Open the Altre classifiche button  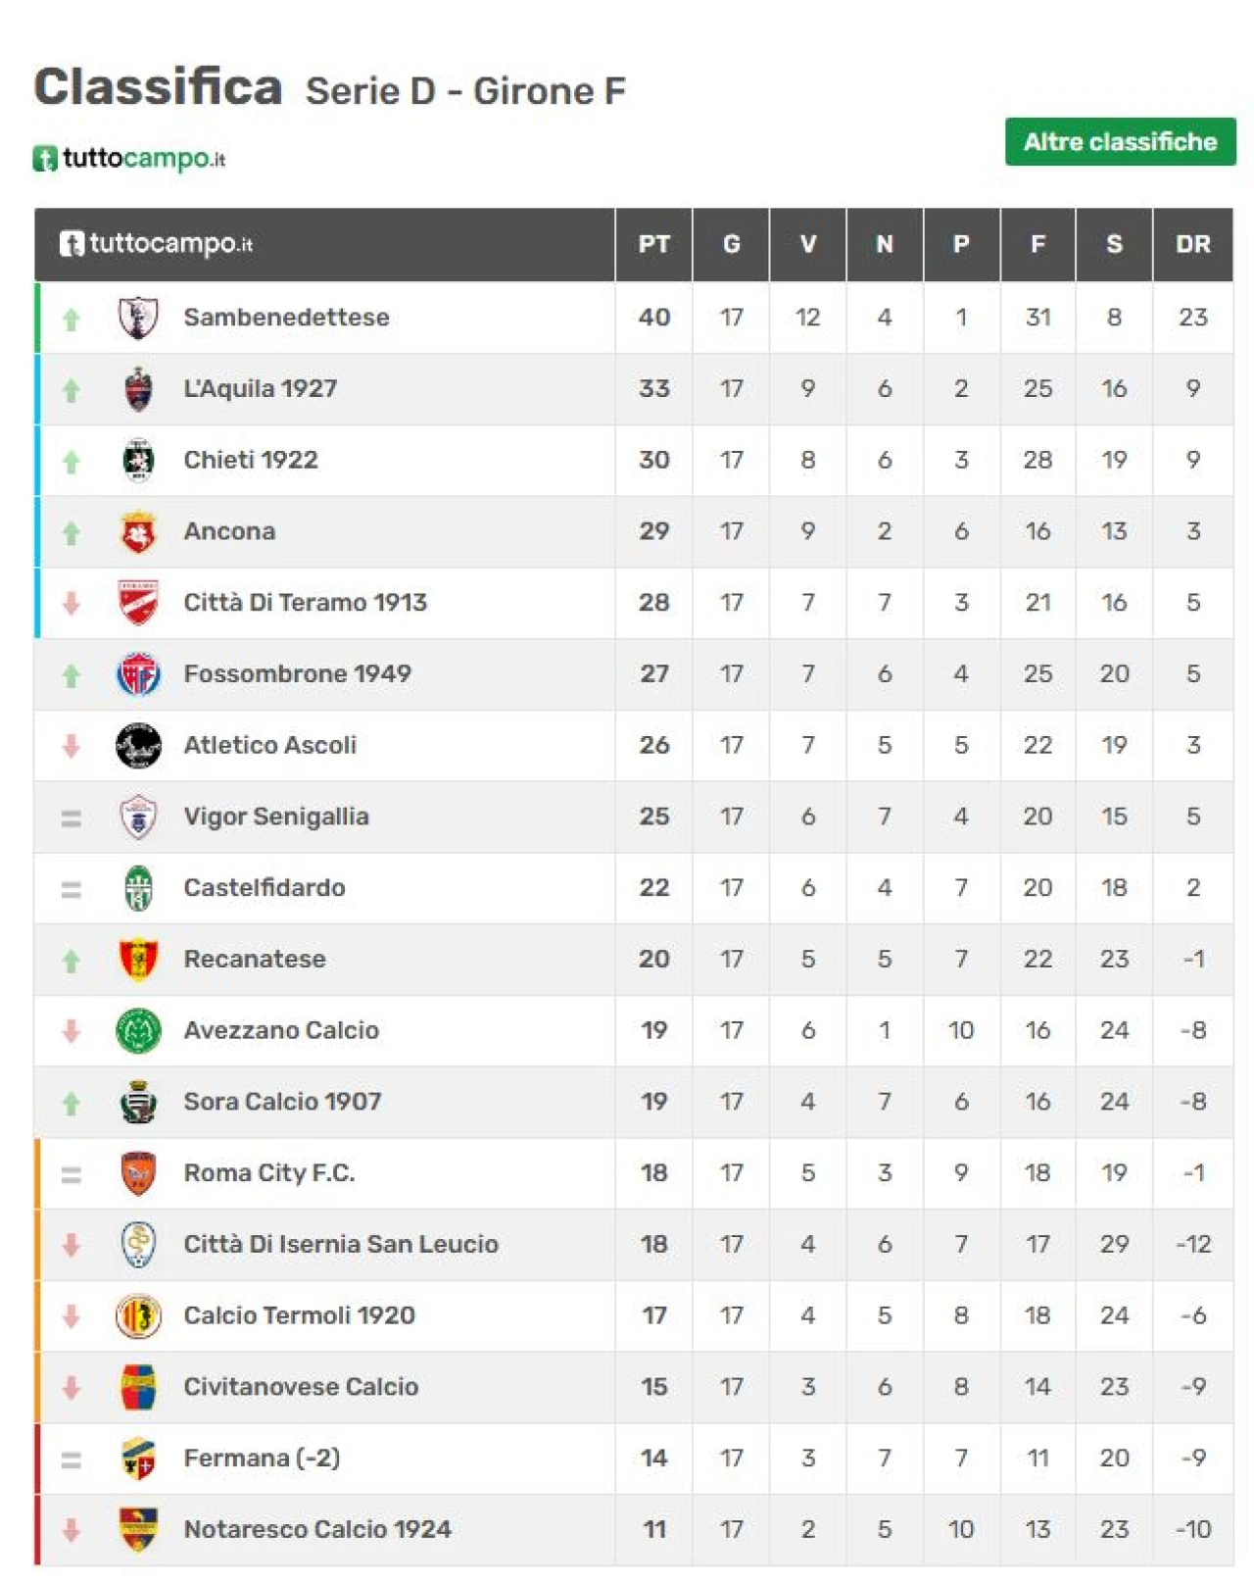[1120, 142]
